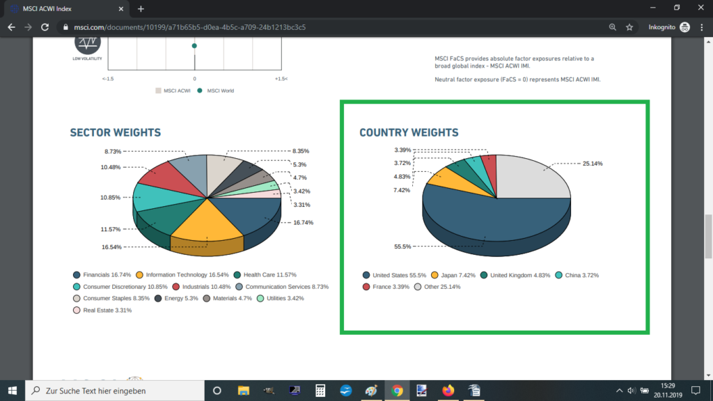Open the Windows notification center

click(x=696, y=391)
